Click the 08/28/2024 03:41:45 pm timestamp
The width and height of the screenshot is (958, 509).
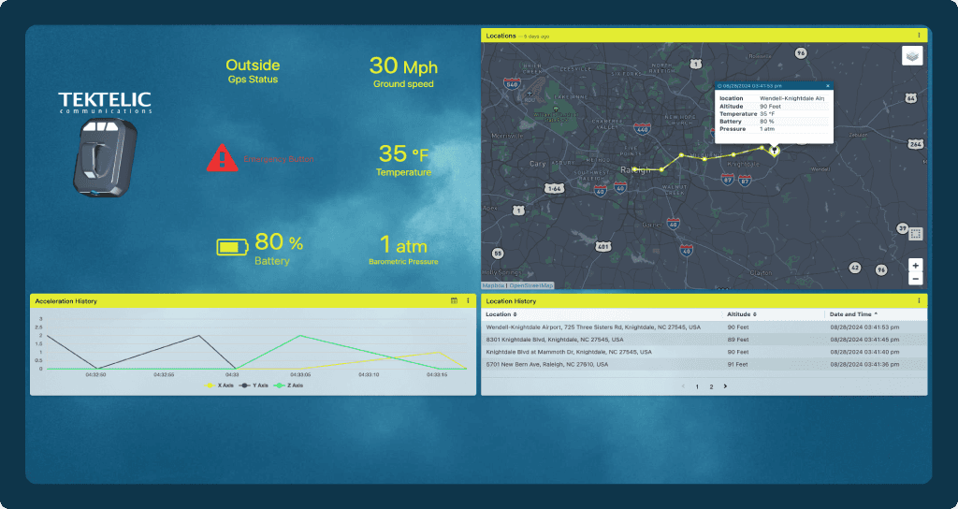coord(864,339)
